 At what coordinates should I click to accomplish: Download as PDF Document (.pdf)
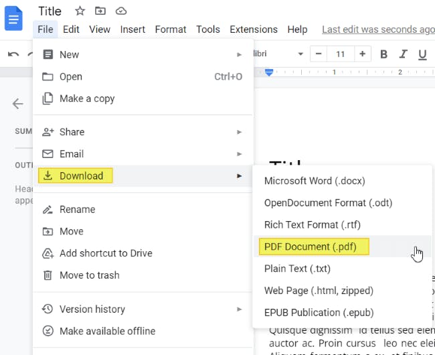(x=343, y=246)
